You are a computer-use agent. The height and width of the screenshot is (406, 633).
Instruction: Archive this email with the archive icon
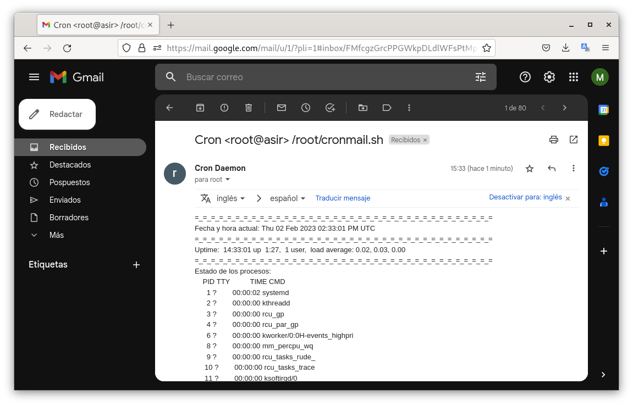point(200,108)
